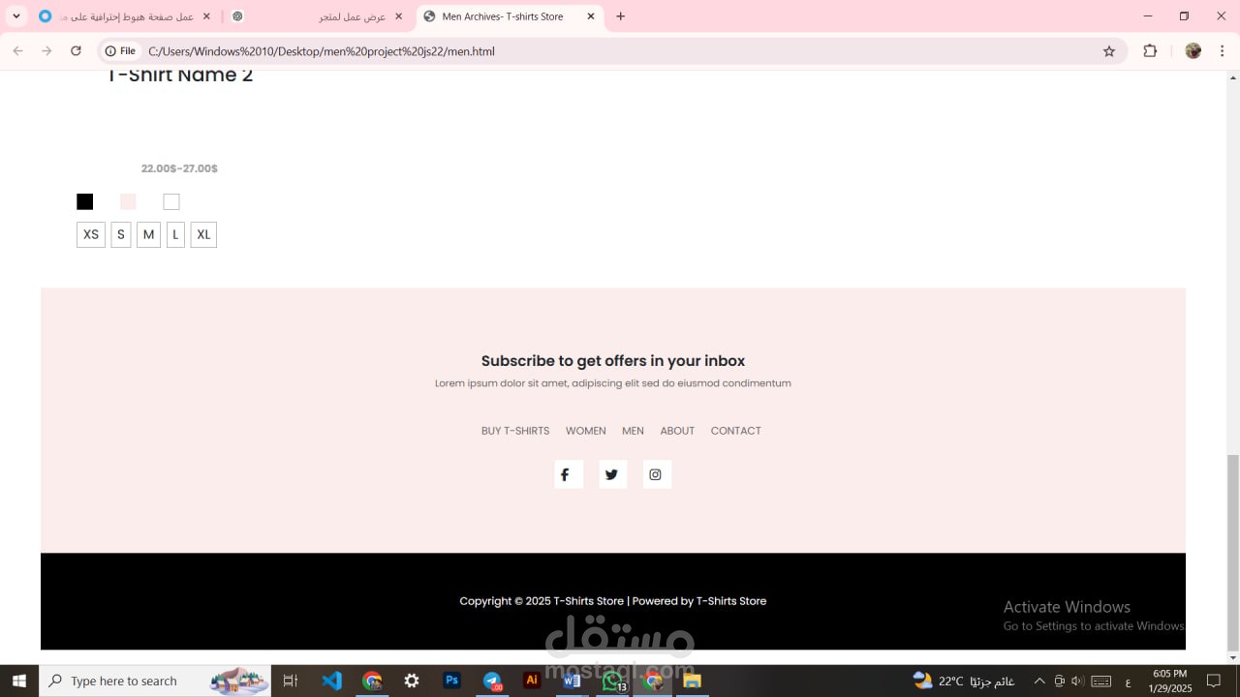Open tab search dropdown arrow
This screenshot has width=1240, height=697.
16,16
